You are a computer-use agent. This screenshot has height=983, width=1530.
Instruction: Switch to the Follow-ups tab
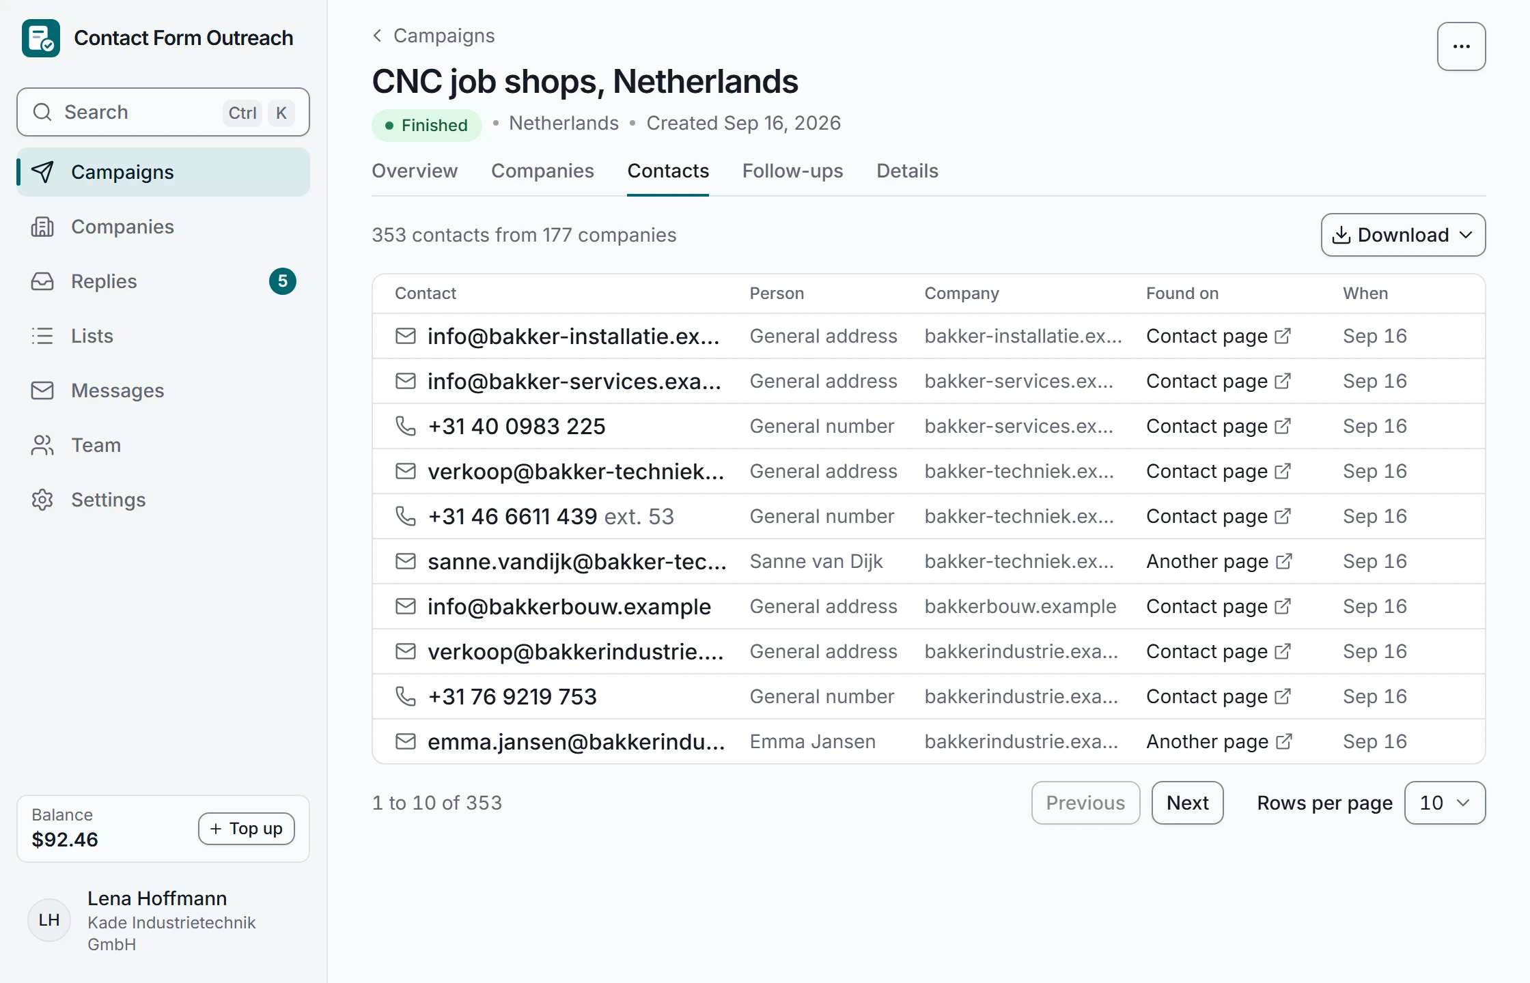(792, 171)
